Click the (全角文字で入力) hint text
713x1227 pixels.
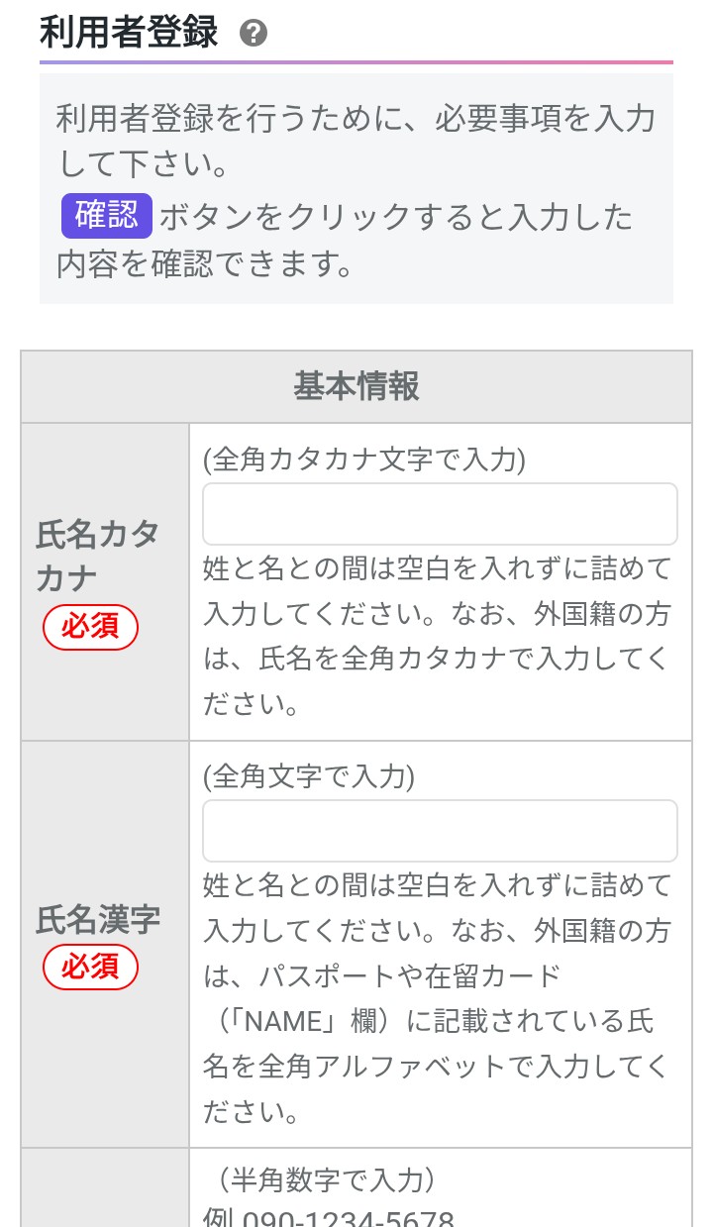[309, 776]
